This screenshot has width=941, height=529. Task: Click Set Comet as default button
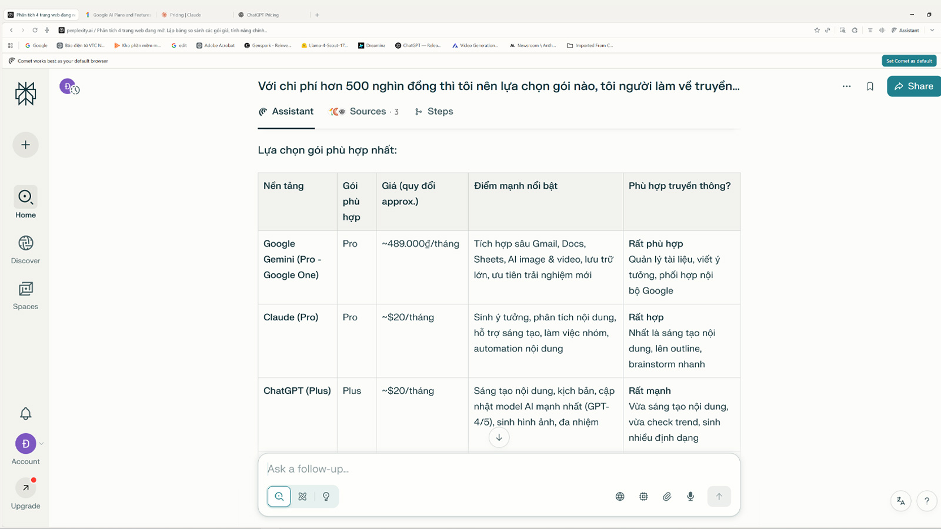[x=909, y=61]
